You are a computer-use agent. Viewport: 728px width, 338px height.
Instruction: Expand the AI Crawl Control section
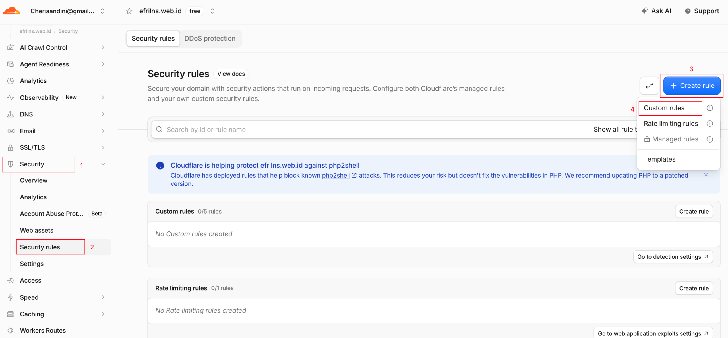[x=103, y=47]
